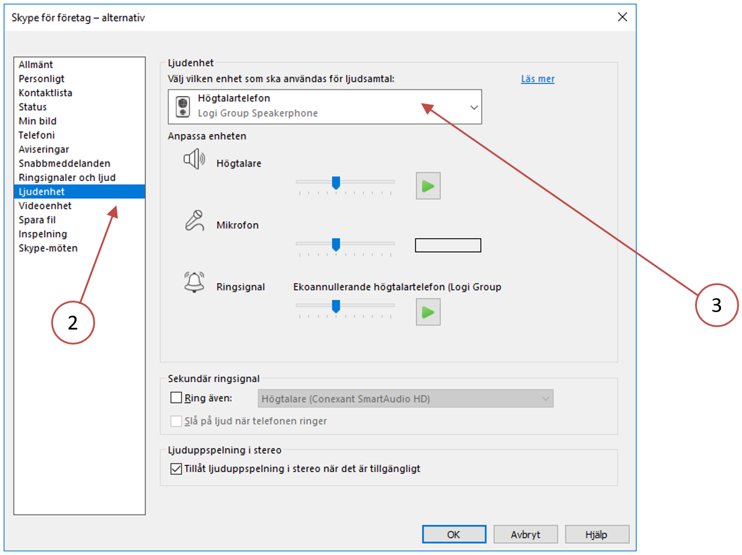The height and width of the screenshot is (555, 742).
Task: Click the Mikrofon level slider
Action: tap(345, 245)
